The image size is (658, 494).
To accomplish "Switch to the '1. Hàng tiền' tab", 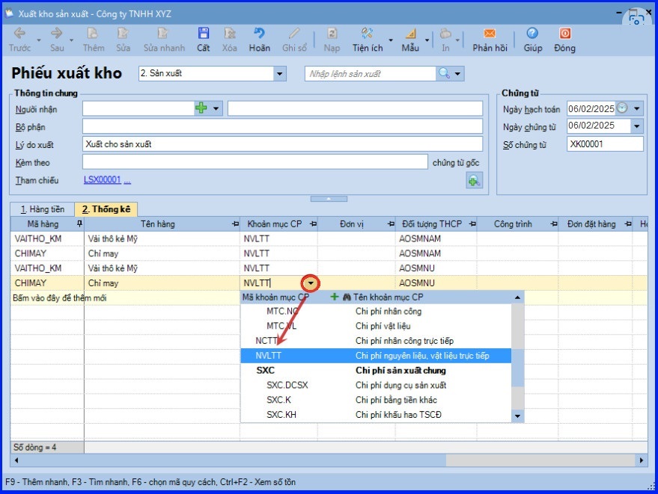I will pos(42,210).
